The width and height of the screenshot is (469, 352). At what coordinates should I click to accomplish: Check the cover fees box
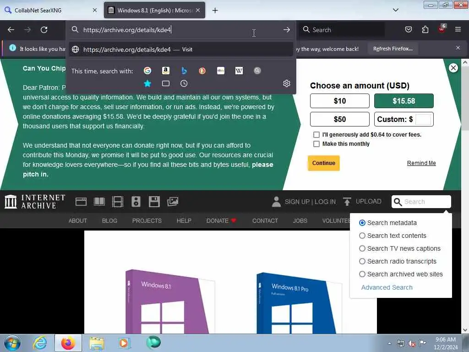pyautogui.click(x=316, y=135)
